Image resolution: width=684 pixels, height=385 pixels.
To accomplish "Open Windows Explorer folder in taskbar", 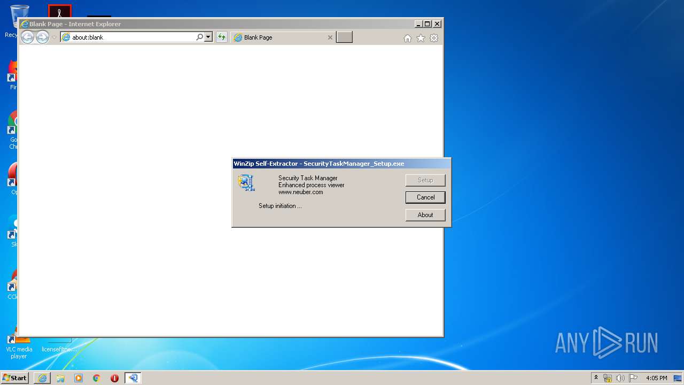I will 60,378.
